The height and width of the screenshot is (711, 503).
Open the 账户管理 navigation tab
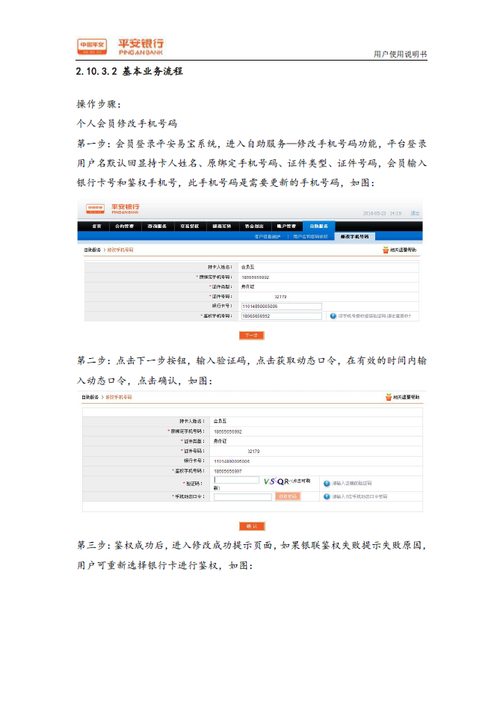coord(286,226)
